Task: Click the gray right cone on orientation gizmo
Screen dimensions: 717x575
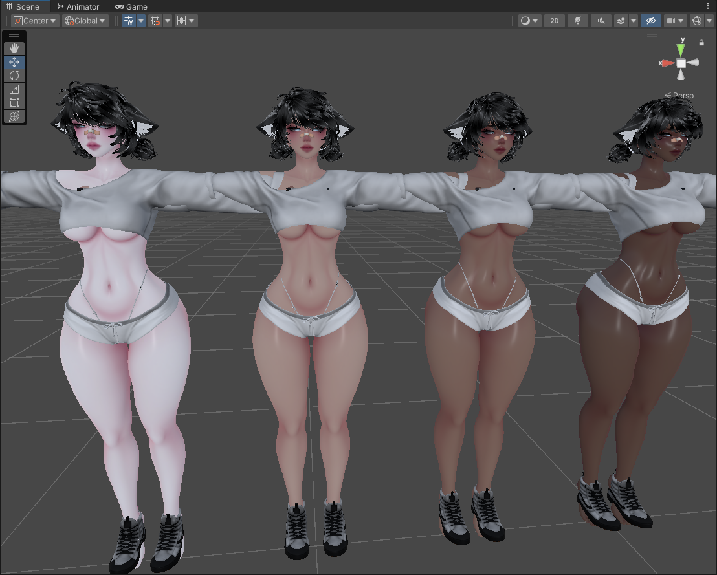Action: (x=693, y=63)
